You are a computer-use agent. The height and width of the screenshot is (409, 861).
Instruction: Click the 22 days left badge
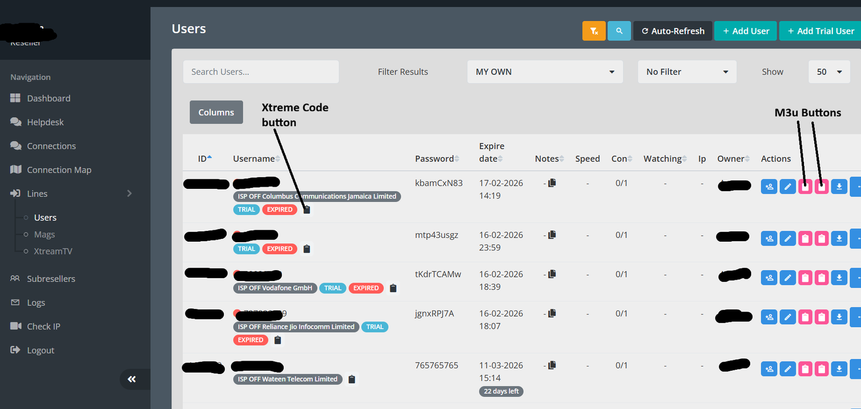pos(501,391)
